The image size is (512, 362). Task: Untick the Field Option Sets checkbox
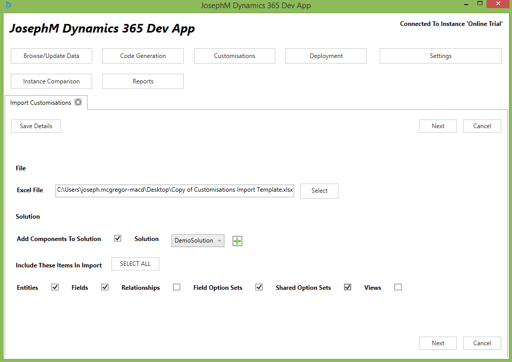pyautogui.click(x=259, y=287)
